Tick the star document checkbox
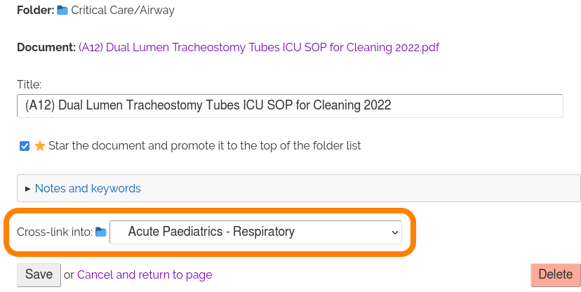Viewport: 581px width, 292px height. coord(25,146)
